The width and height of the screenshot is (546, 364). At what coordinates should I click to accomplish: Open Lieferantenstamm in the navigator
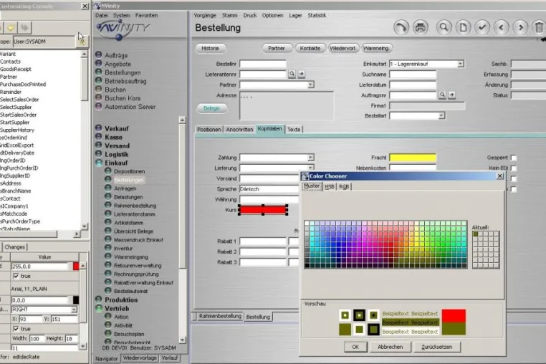click(135, 214)
